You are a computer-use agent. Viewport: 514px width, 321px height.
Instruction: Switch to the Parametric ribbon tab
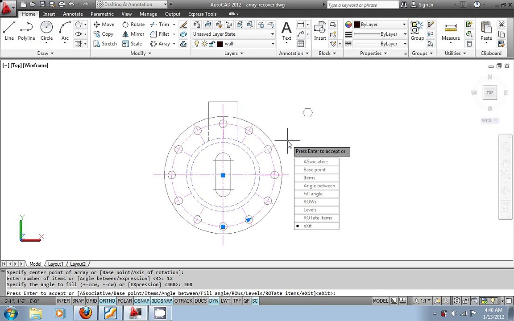point(102,14)
